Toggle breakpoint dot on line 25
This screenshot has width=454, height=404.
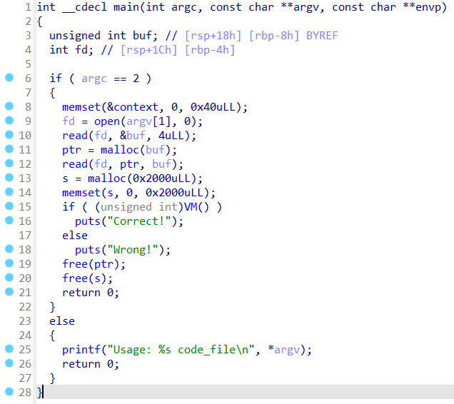pos(9,349)
